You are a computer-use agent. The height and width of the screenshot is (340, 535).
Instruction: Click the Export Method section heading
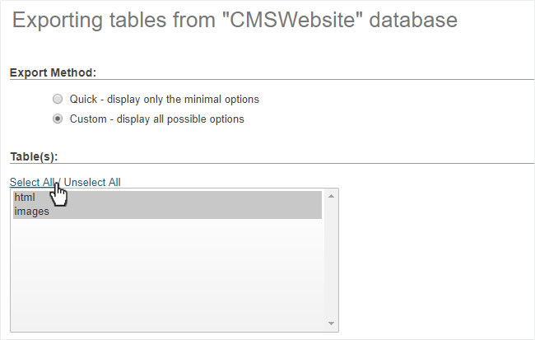point(53,72)
